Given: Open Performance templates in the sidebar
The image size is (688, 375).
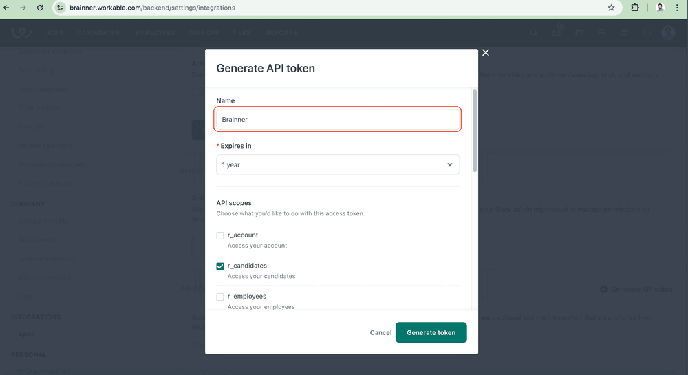Looking at the screenshot, I should pyautogui.click(x=54, y=164).
